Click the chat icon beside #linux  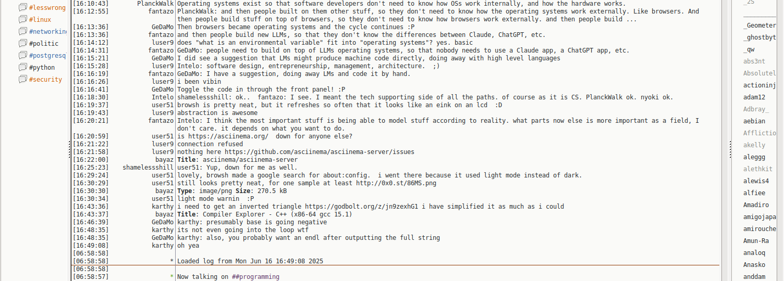tap(22, 20)
